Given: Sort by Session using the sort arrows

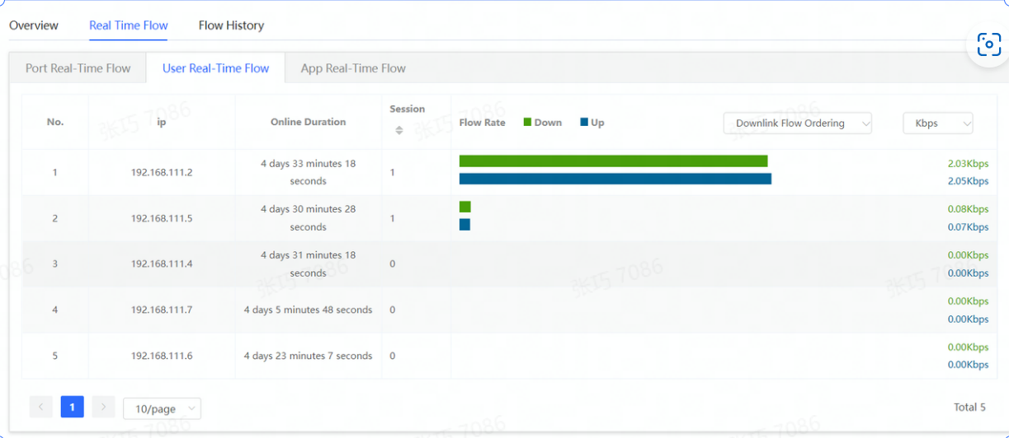Looking at the screenshot, I should tap(399, 130).
